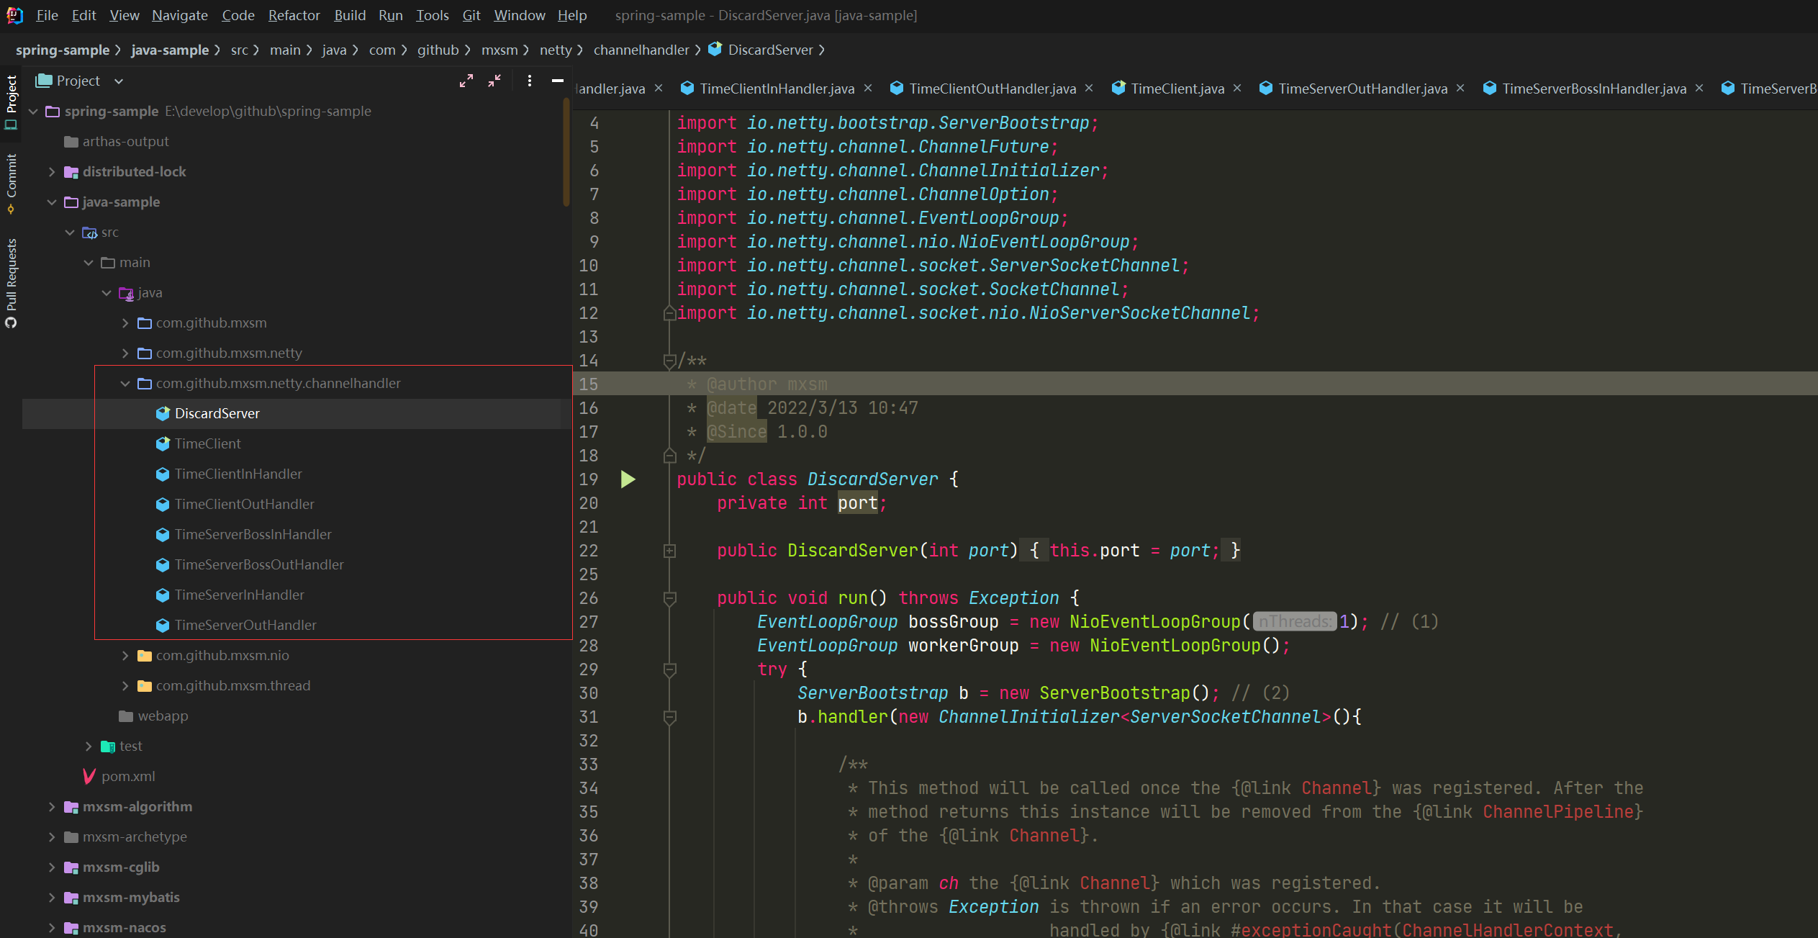The width and height of the screenshot is (1818, 938).
Task: Click channelhandler breadcrumb in navigation bar
Action: 641,50
